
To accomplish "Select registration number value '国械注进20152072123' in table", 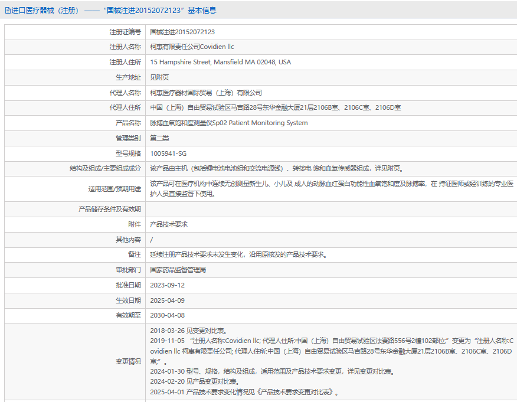I will click(x=182, y=32).
